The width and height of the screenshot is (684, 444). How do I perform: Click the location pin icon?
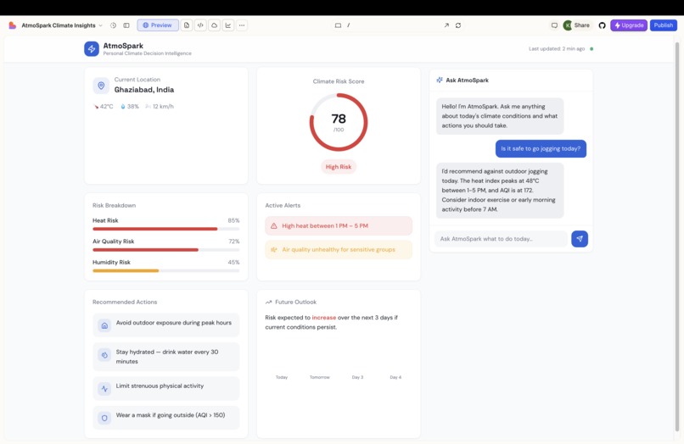click(101, 86)
